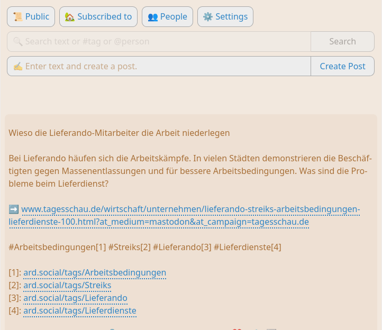
Task: Click the magnifying glass icon in the search field
Action: [17, 41]
